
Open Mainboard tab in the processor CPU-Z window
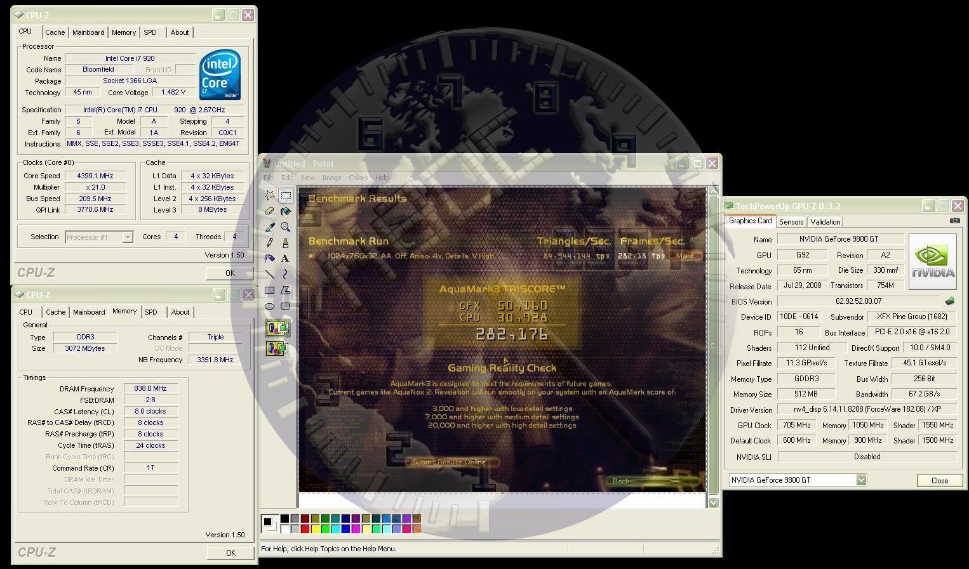tap(88, 32)
